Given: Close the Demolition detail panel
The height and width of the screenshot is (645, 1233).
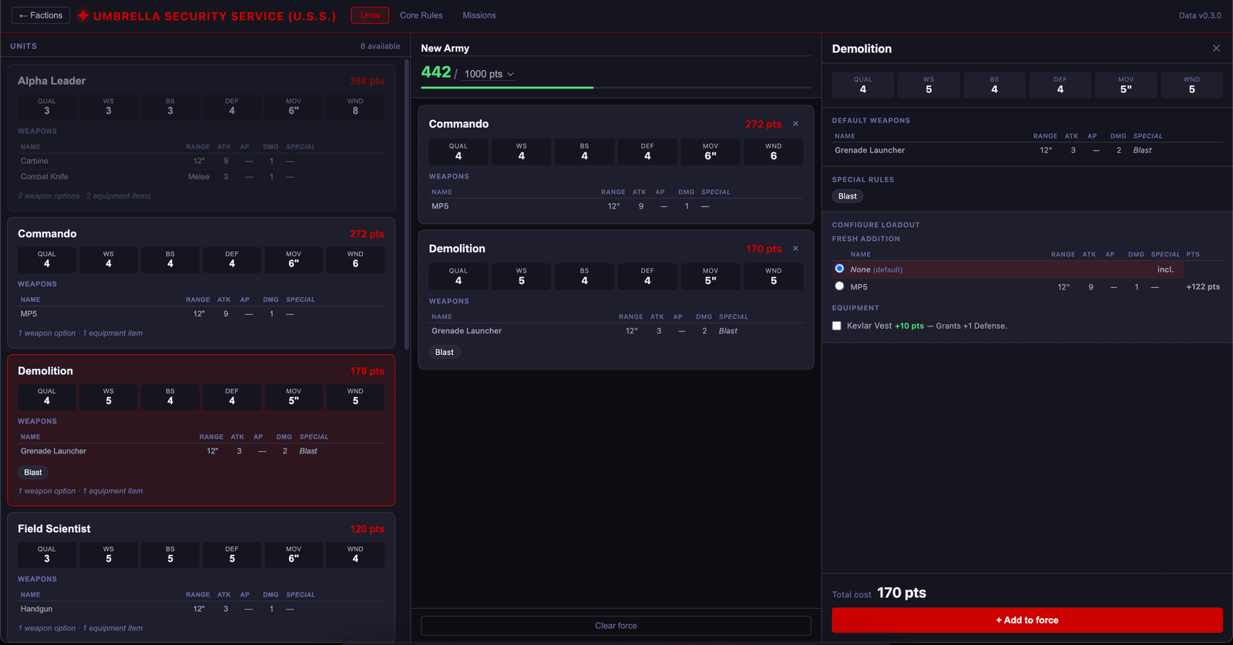Looking at the screenshot, I should [x=1216, y=48].
